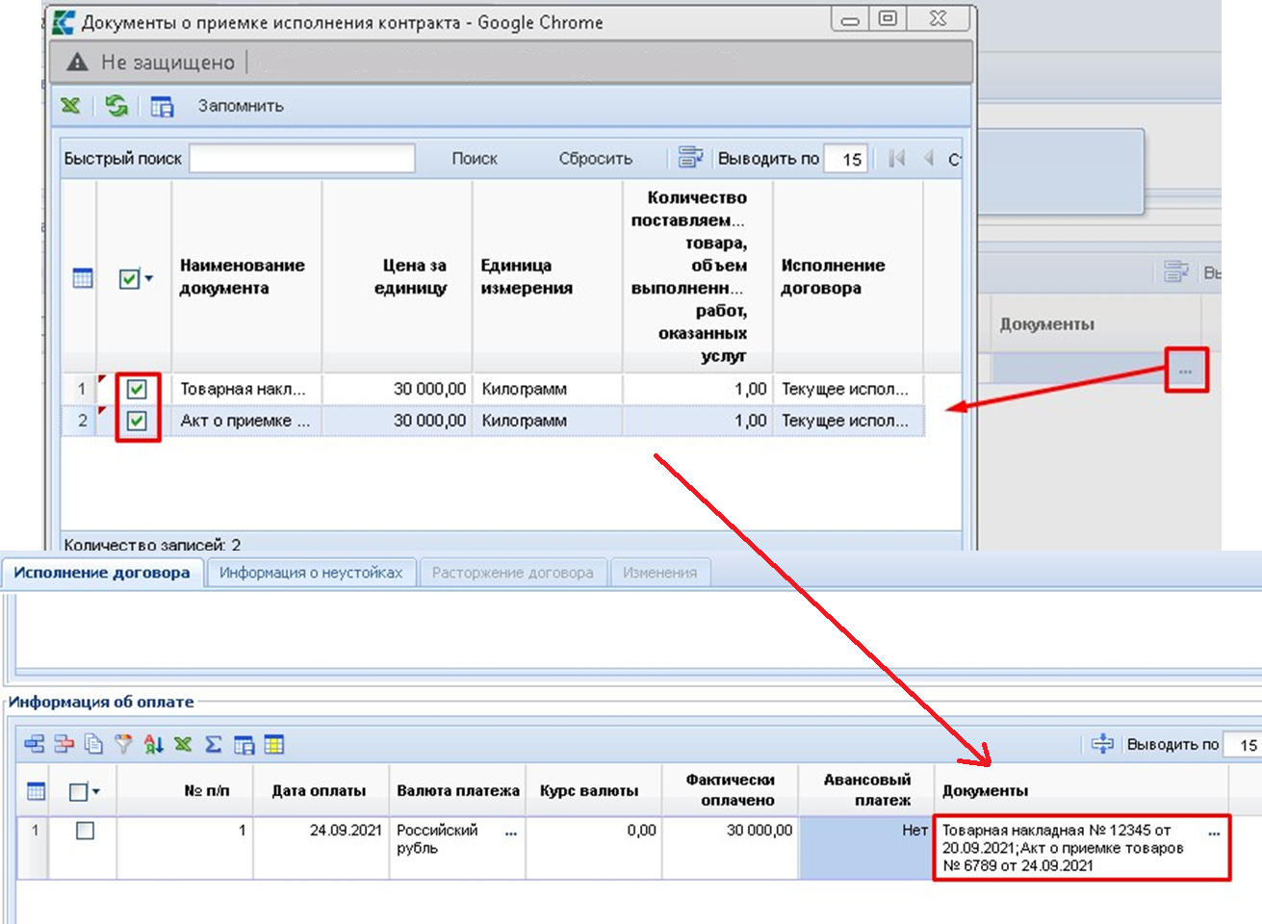This screenshot has width=1262, height=924.
Task: Uncheck the Акт о приемке row checkbox
Action: 137,421
